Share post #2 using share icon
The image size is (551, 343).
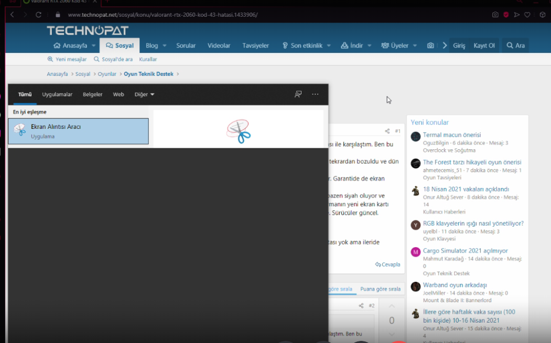pyautogui.click(x=361, y=306)
